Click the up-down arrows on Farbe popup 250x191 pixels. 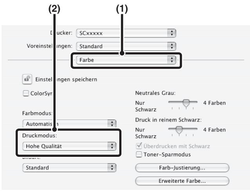click(172, 60)
